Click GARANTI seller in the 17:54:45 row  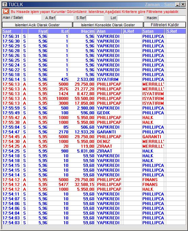click(x=152, y=137)
